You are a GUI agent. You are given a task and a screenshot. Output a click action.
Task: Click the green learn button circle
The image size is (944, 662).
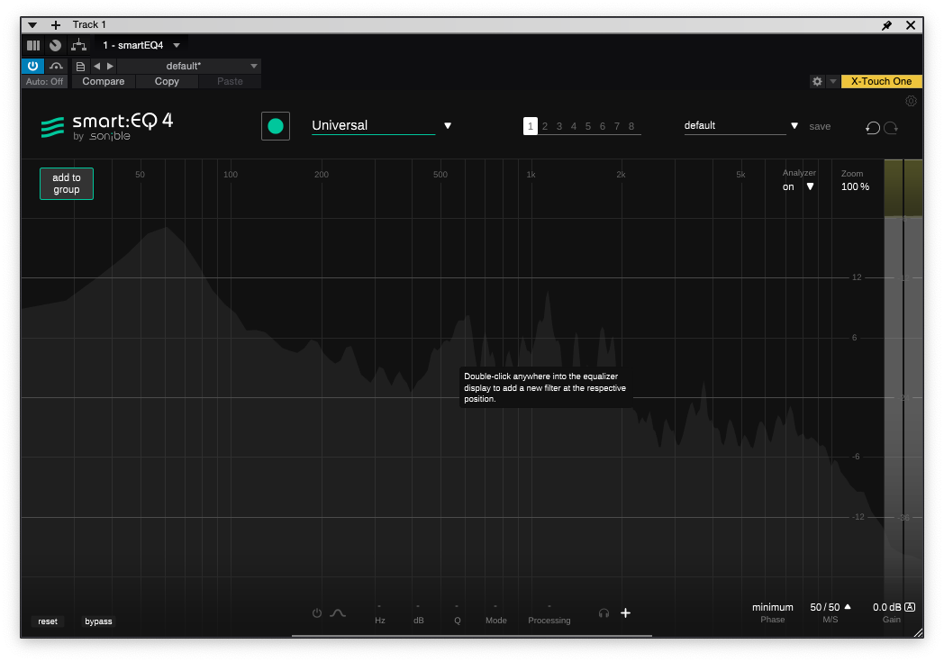pos(275,126)
